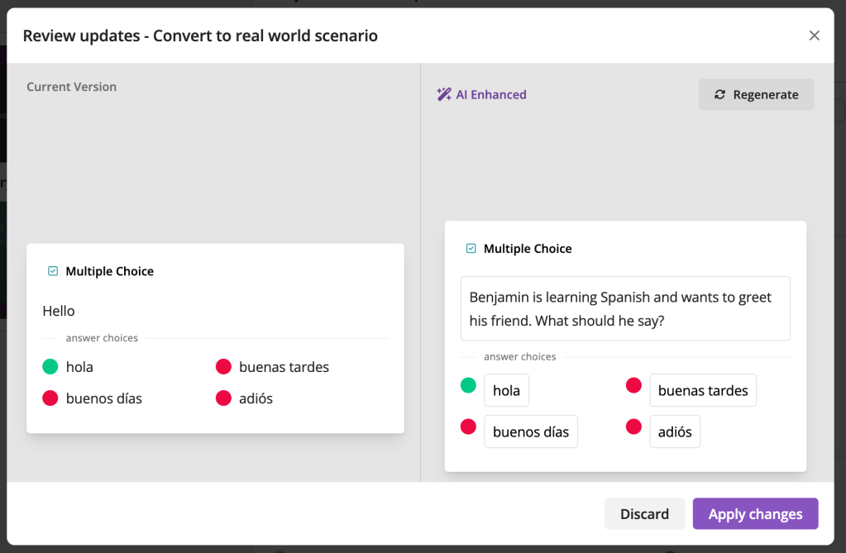This screenshot has height=553, width=846.
Task: Click green dot next to current hola
Action: [50, 367]
